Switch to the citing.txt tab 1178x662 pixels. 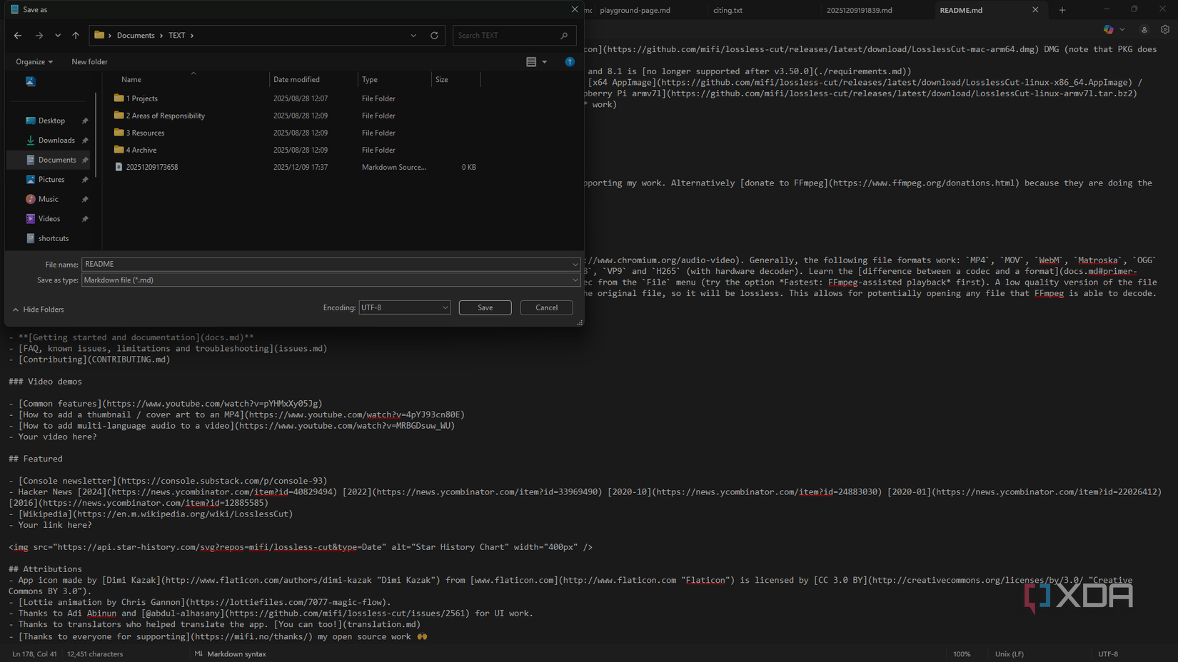coord(727,10)
